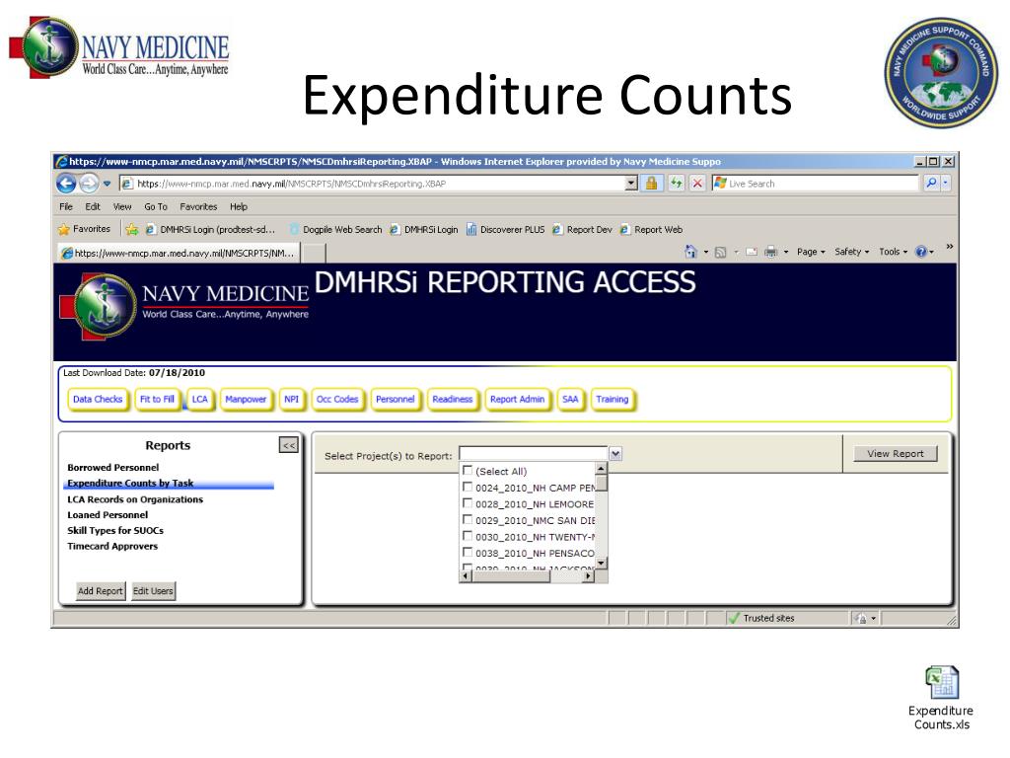
Task: Open the Fit to Fill category
Action: coord(157,400)
